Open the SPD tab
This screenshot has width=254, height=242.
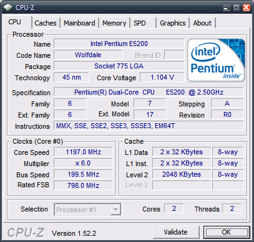143,23
